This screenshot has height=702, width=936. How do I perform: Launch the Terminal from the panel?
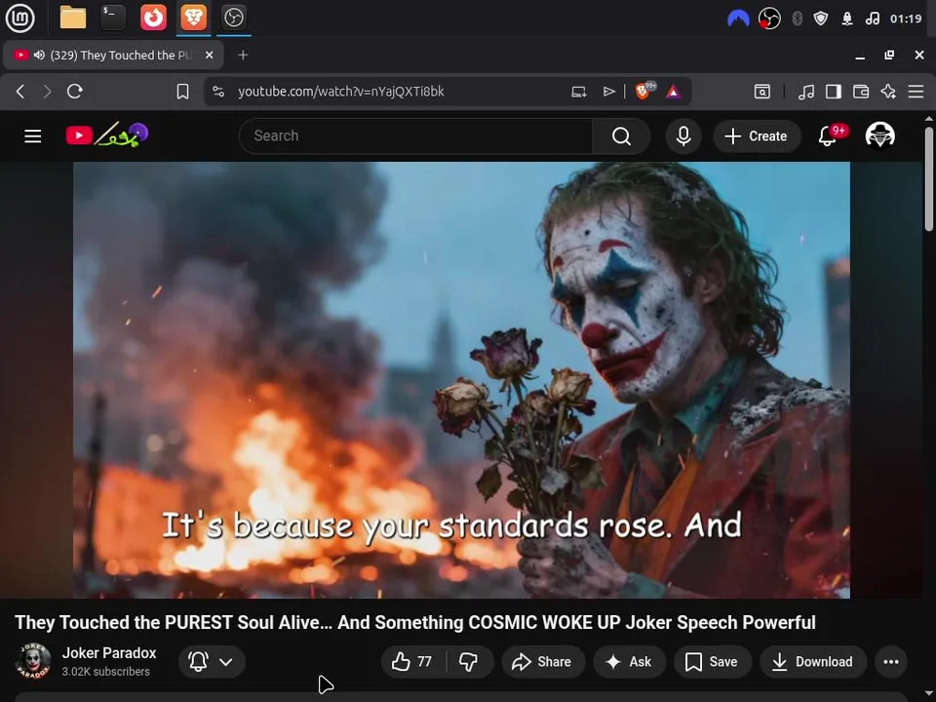tap(113, 18)
